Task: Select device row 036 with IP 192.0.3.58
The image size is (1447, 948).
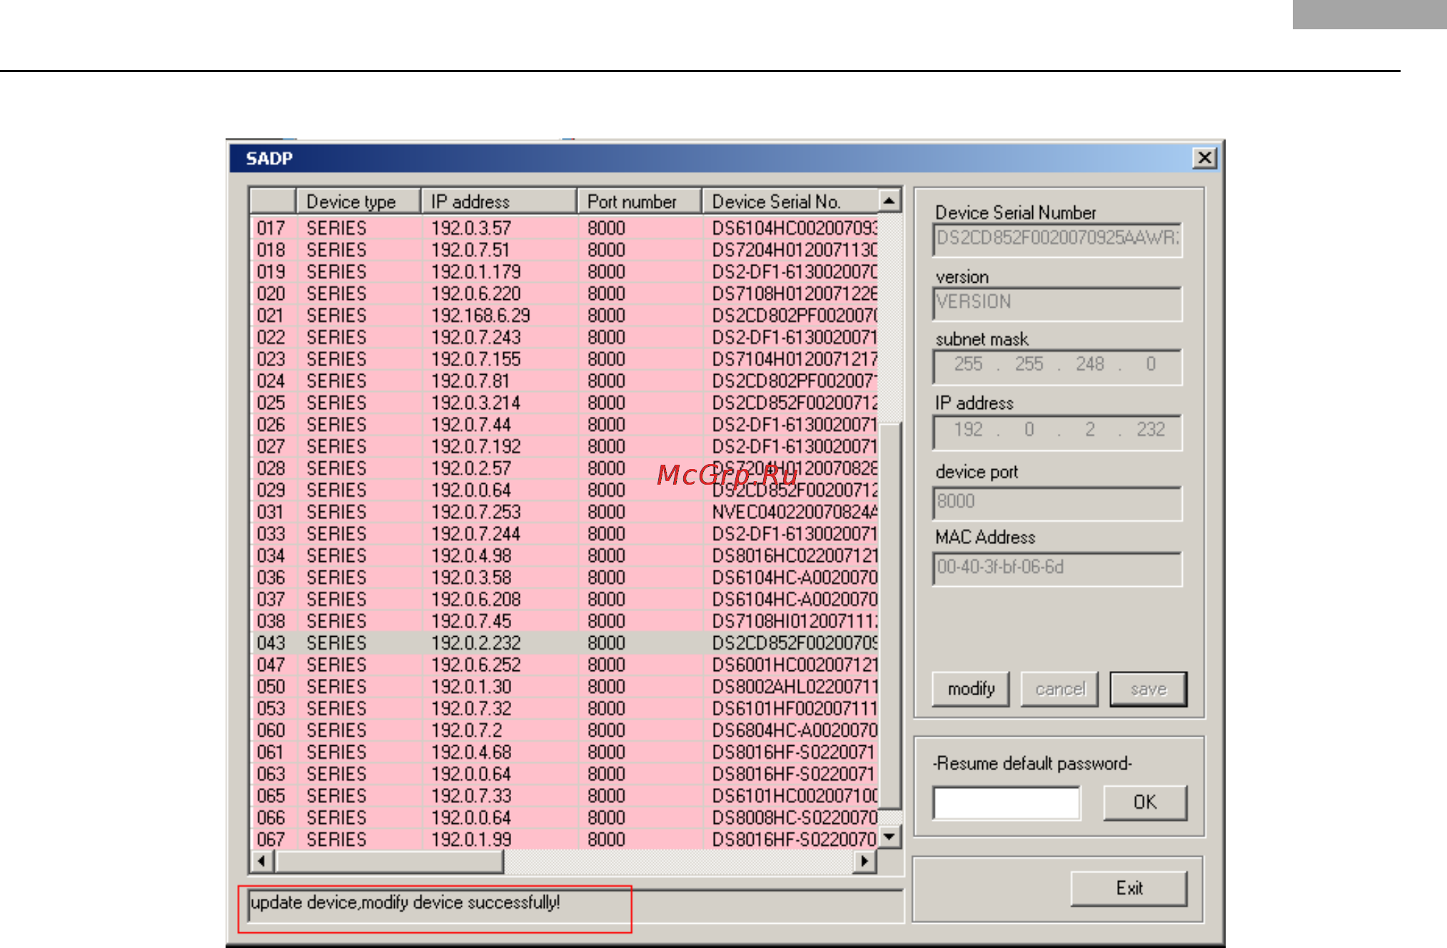Action: [x=564, y=578]
